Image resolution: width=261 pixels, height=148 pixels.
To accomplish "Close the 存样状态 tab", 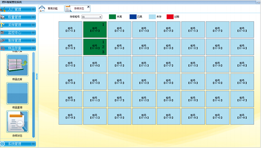I will 88,7.
